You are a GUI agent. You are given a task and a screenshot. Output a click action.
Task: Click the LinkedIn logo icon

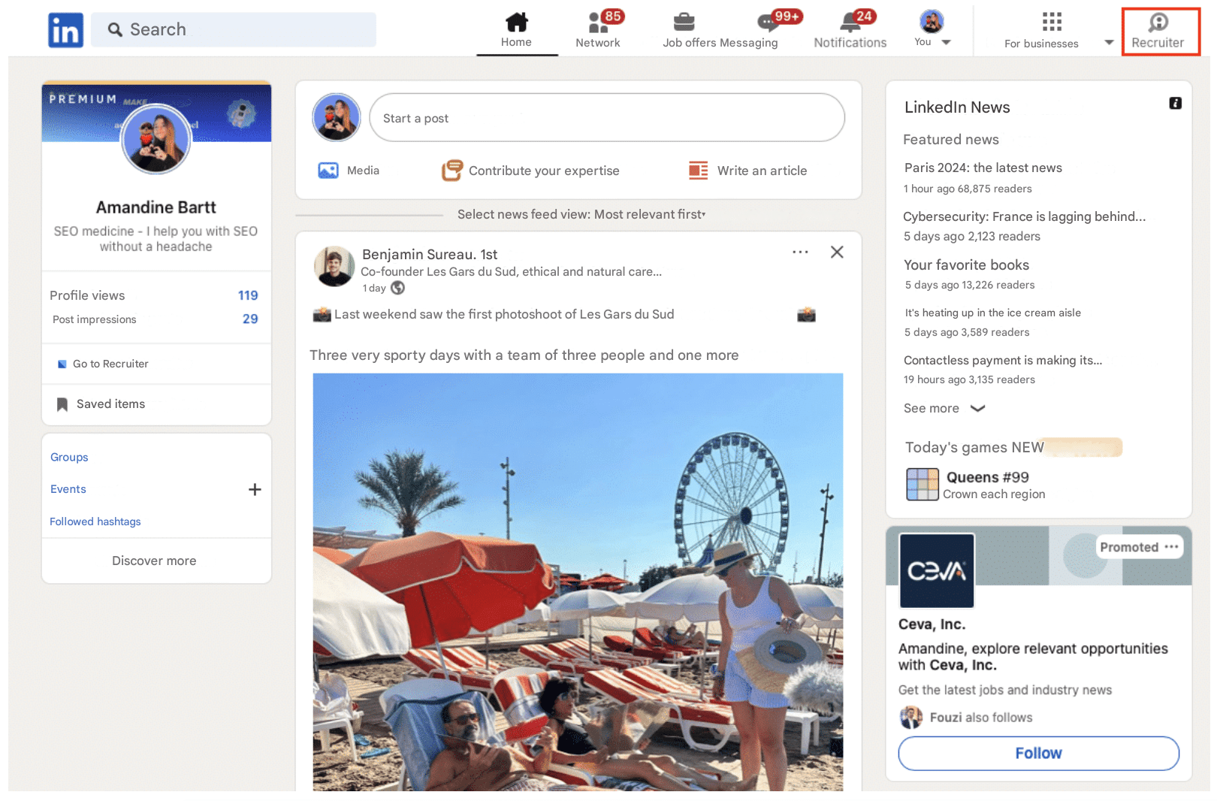pos(65,30)
